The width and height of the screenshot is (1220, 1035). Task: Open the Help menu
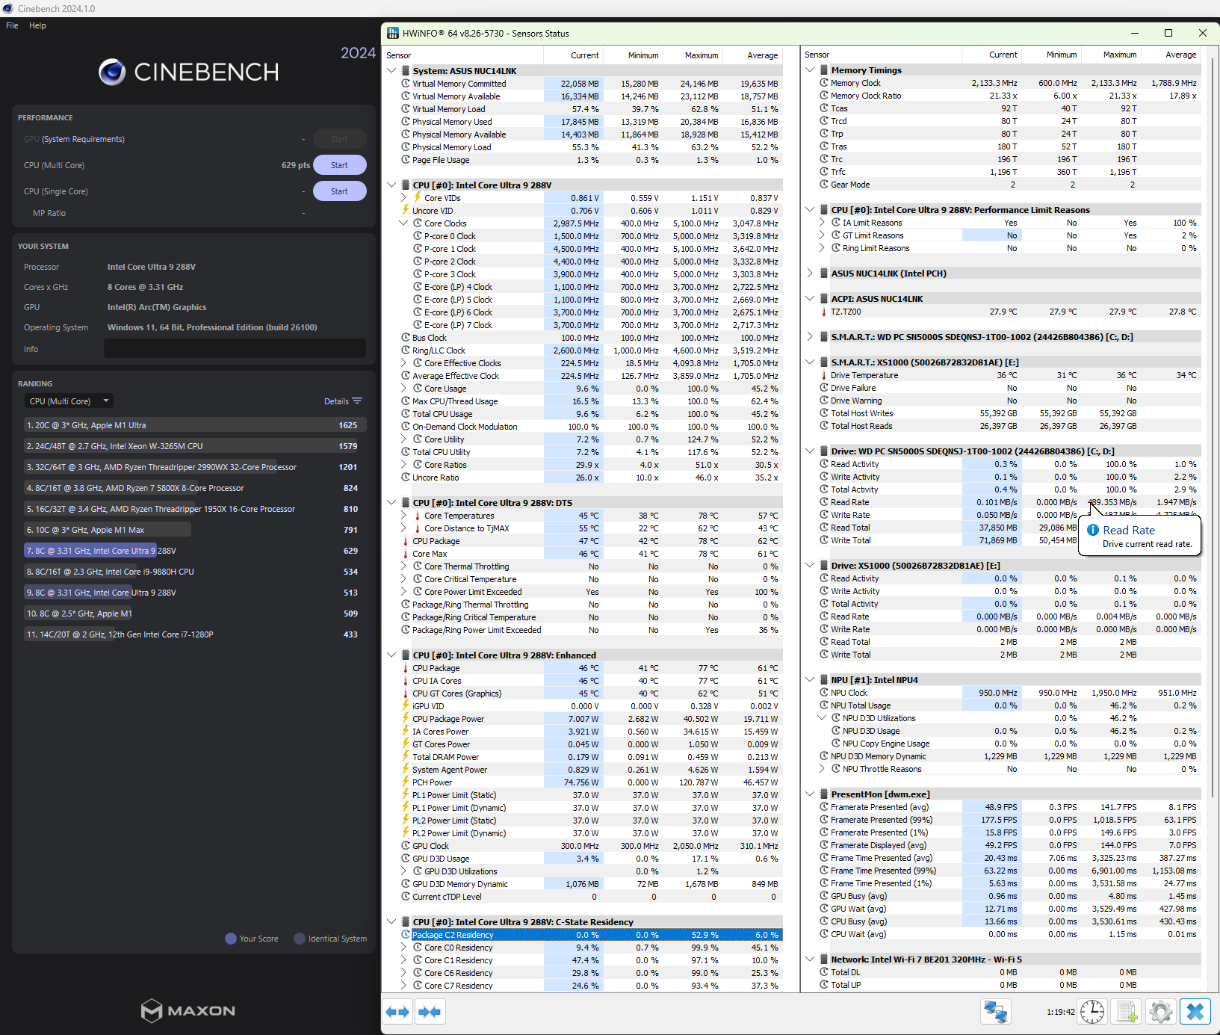37,25
